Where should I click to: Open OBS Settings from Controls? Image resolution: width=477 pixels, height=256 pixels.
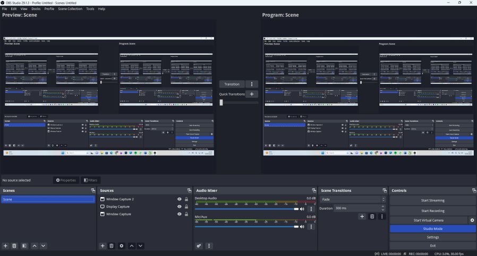pyautogui.click(x=432, y=237)
